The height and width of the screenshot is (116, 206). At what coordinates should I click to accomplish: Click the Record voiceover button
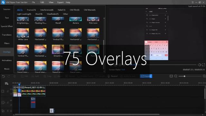click(113, 76)
